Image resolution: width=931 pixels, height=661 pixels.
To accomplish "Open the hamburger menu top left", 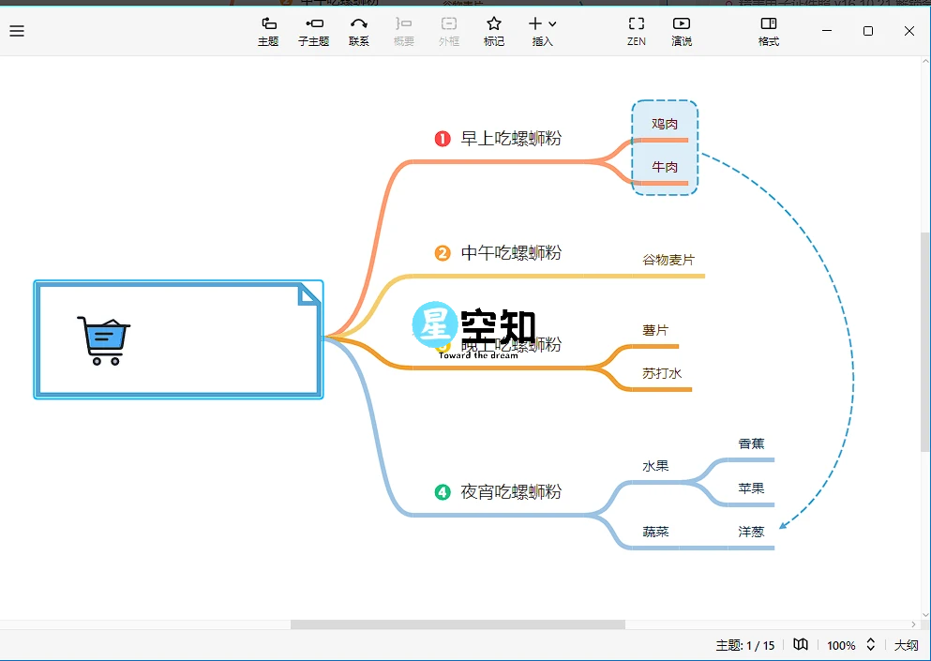I will (x=17, y=30).
